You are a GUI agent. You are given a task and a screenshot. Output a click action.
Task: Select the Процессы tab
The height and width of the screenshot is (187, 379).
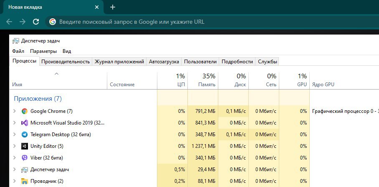[24, 61]
